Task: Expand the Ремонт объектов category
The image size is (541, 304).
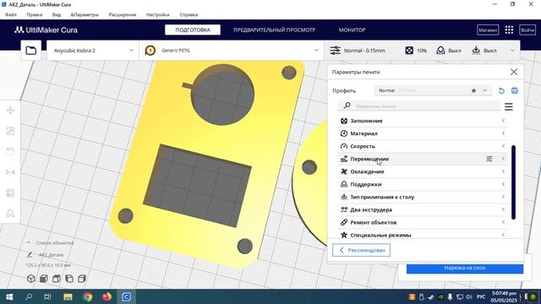Action: pos(423,222)
